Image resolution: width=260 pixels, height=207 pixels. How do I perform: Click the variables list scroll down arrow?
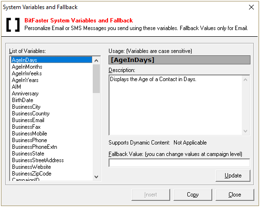97,177
